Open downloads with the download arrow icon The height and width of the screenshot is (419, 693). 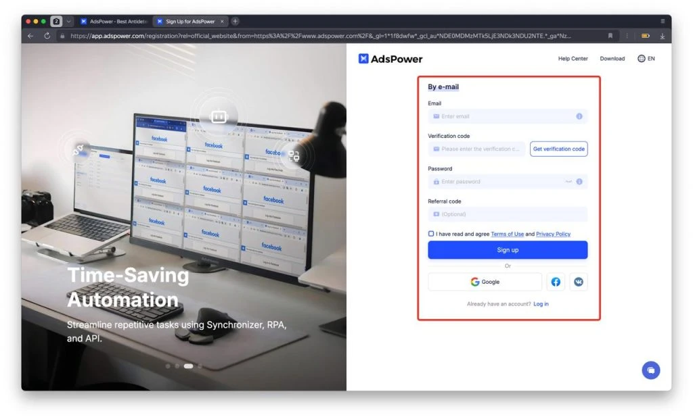[x=663, y=36]
